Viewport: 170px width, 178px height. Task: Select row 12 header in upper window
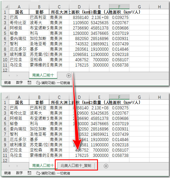click(x=5, y=70)
